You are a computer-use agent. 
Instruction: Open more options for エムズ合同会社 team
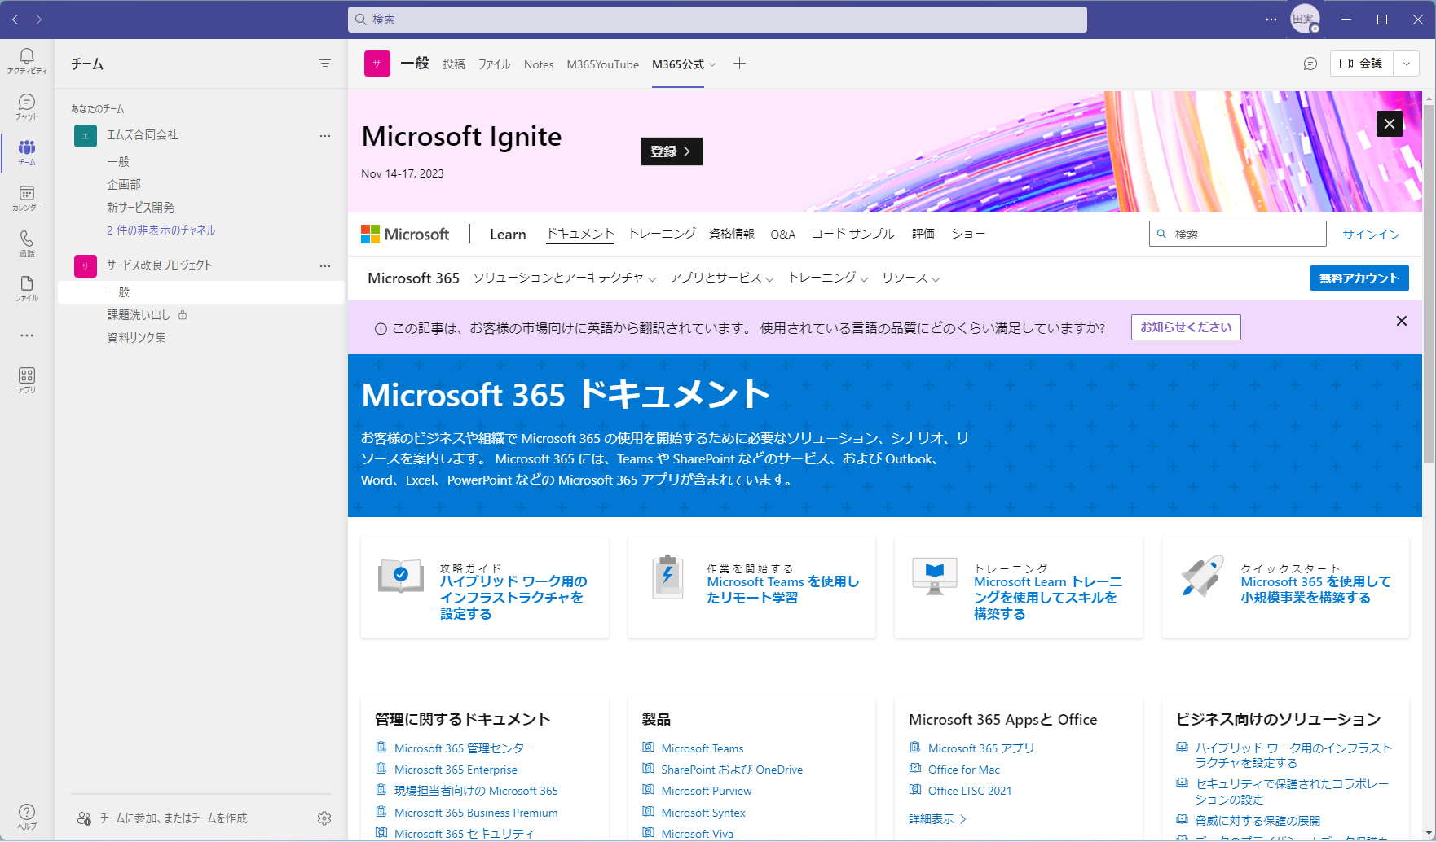325,136
